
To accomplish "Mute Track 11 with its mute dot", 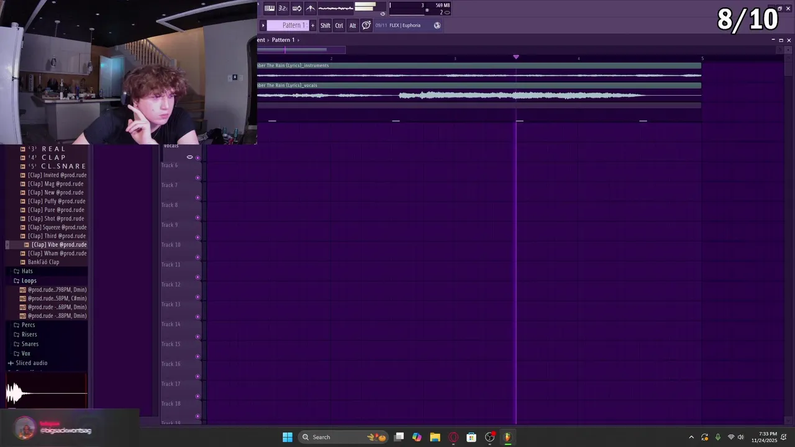I will pos(198,277).
